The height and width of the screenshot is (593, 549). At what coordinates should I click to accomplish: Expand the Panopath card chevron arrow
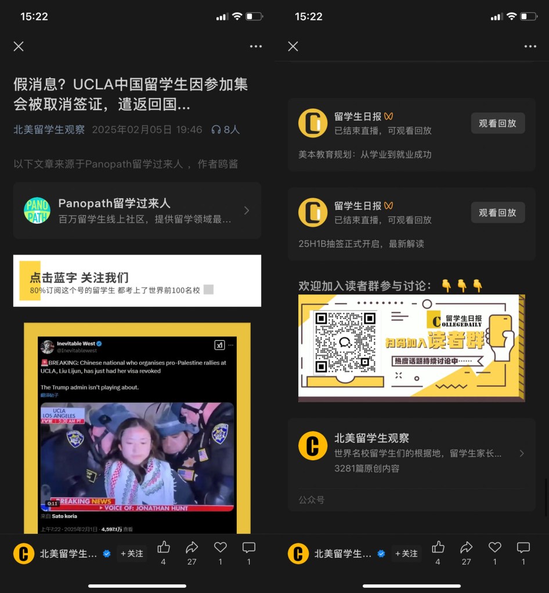tap(247, 210)
